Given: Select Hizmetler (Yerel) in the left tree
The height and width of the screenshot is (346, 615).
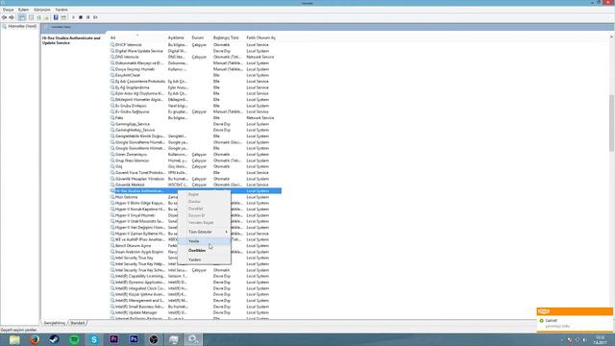Looking at the screenshot, I should [x=19, y=26].
